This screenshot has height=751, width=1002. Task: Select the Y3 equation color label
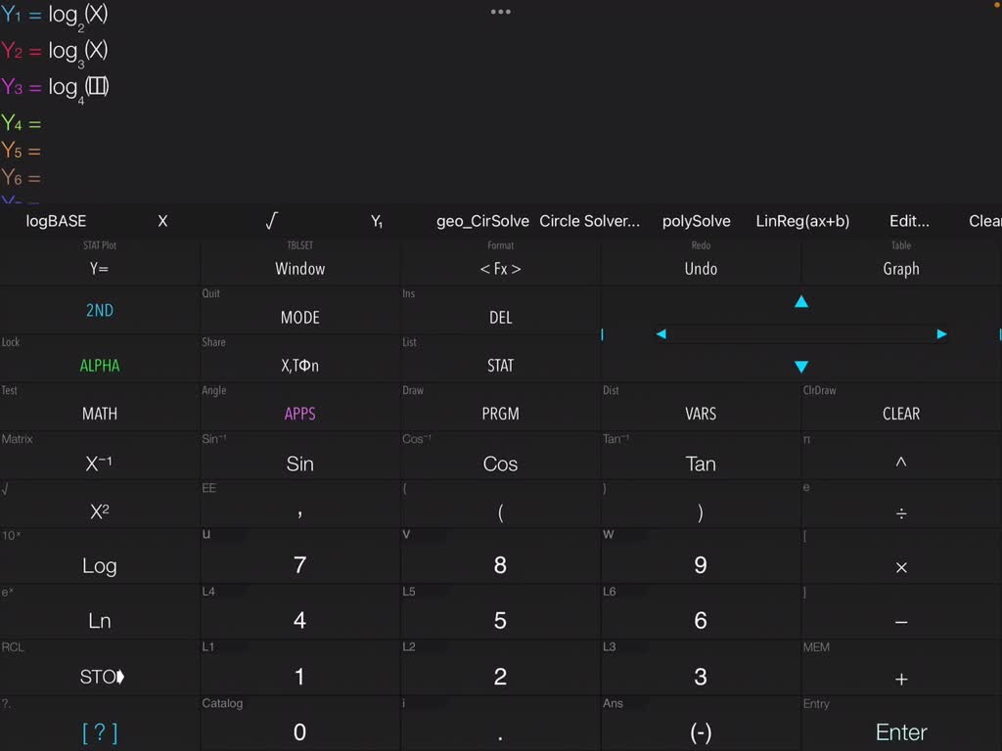12,87
